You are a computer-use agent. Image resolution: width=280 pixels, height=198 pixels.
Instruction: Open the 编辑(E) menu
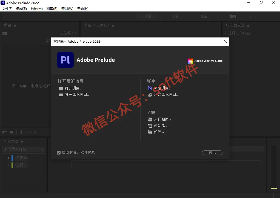(x=21, y=9)
